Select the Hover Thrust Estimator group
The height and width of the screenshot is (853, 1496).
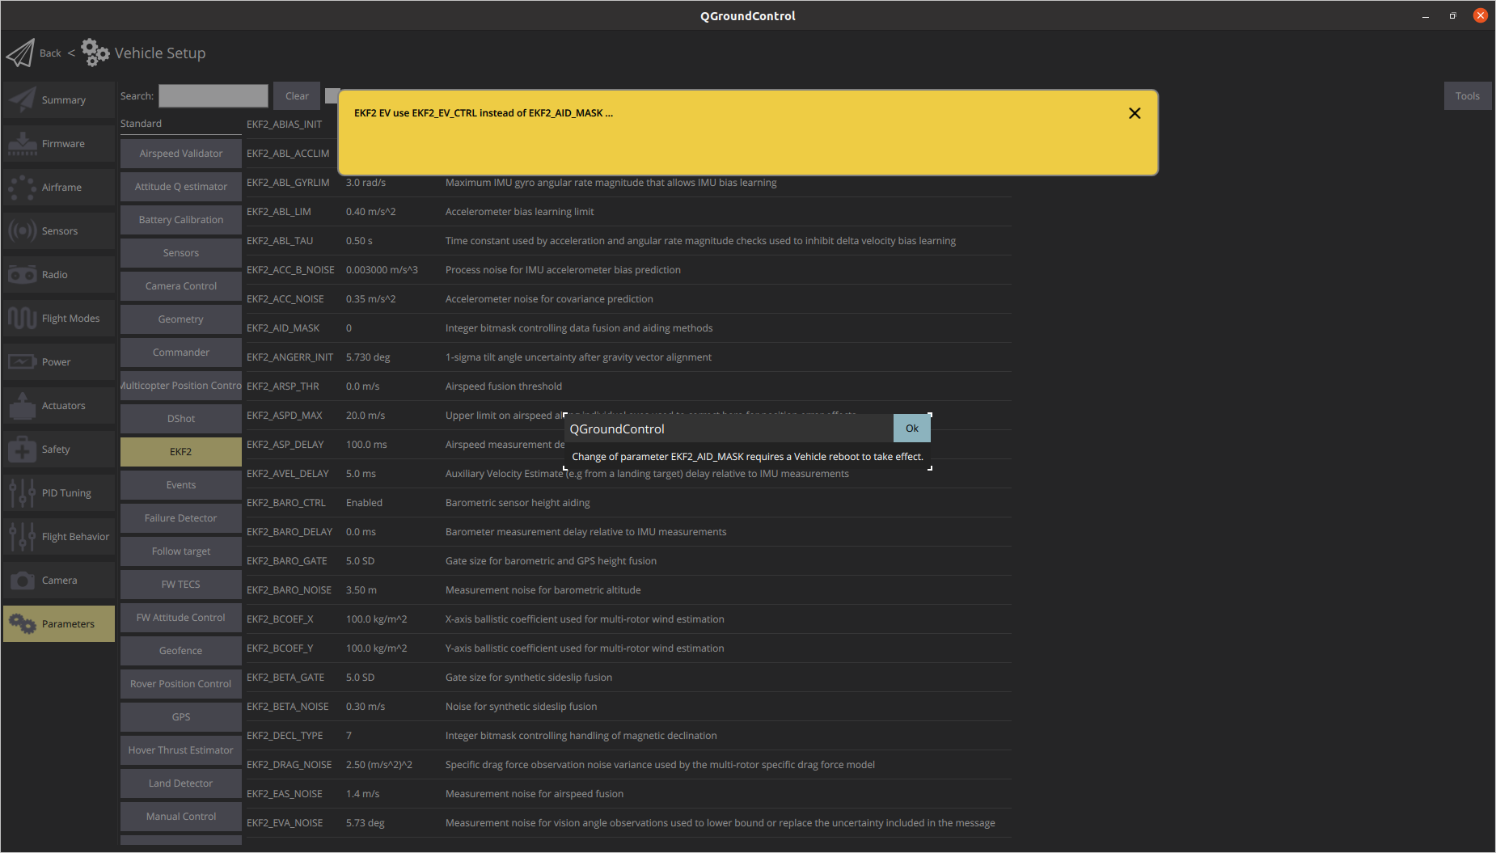[181, 750]
